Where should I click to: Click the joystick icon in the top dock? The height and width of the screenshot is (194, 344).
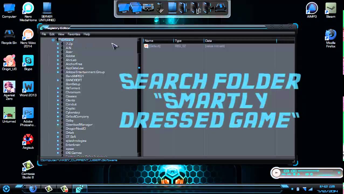(160, 8)
